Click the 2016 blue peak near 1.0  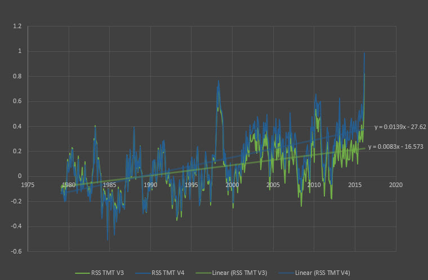pos(364,54)
